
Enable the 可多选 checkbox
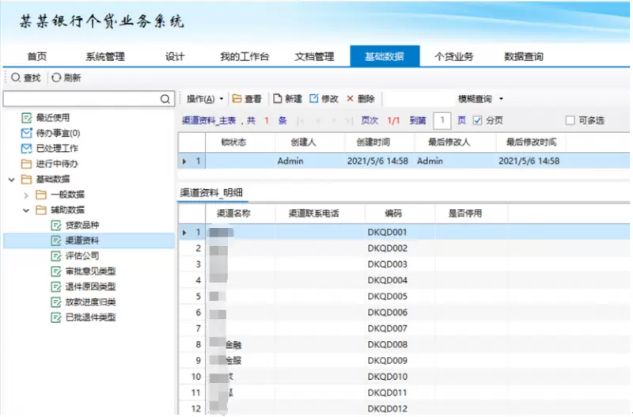(570, 120)
